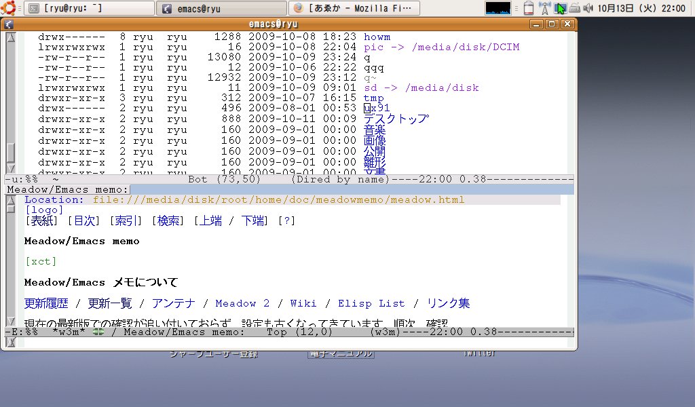Click '(Dired by name)' in the mode line

click(x=341, y=179)
